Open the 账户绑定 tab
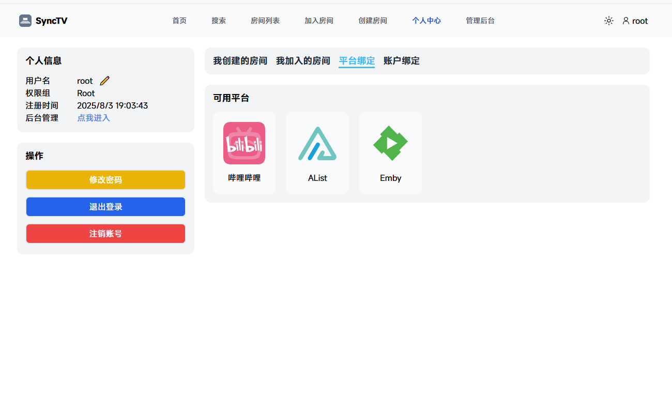Viewport: 672px width, 399px height. pos(401,60)
